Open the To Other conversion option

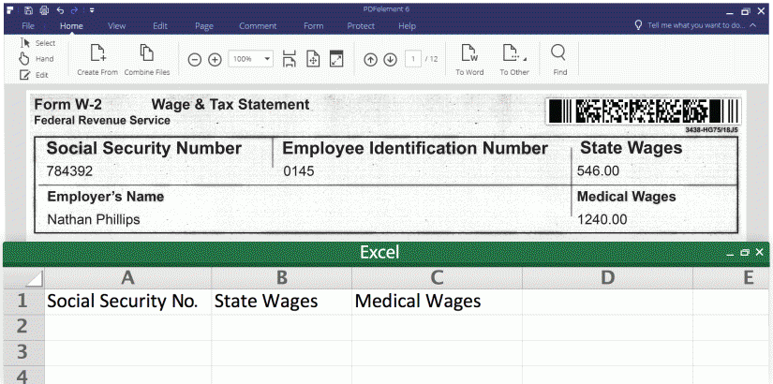coord(513,54)
